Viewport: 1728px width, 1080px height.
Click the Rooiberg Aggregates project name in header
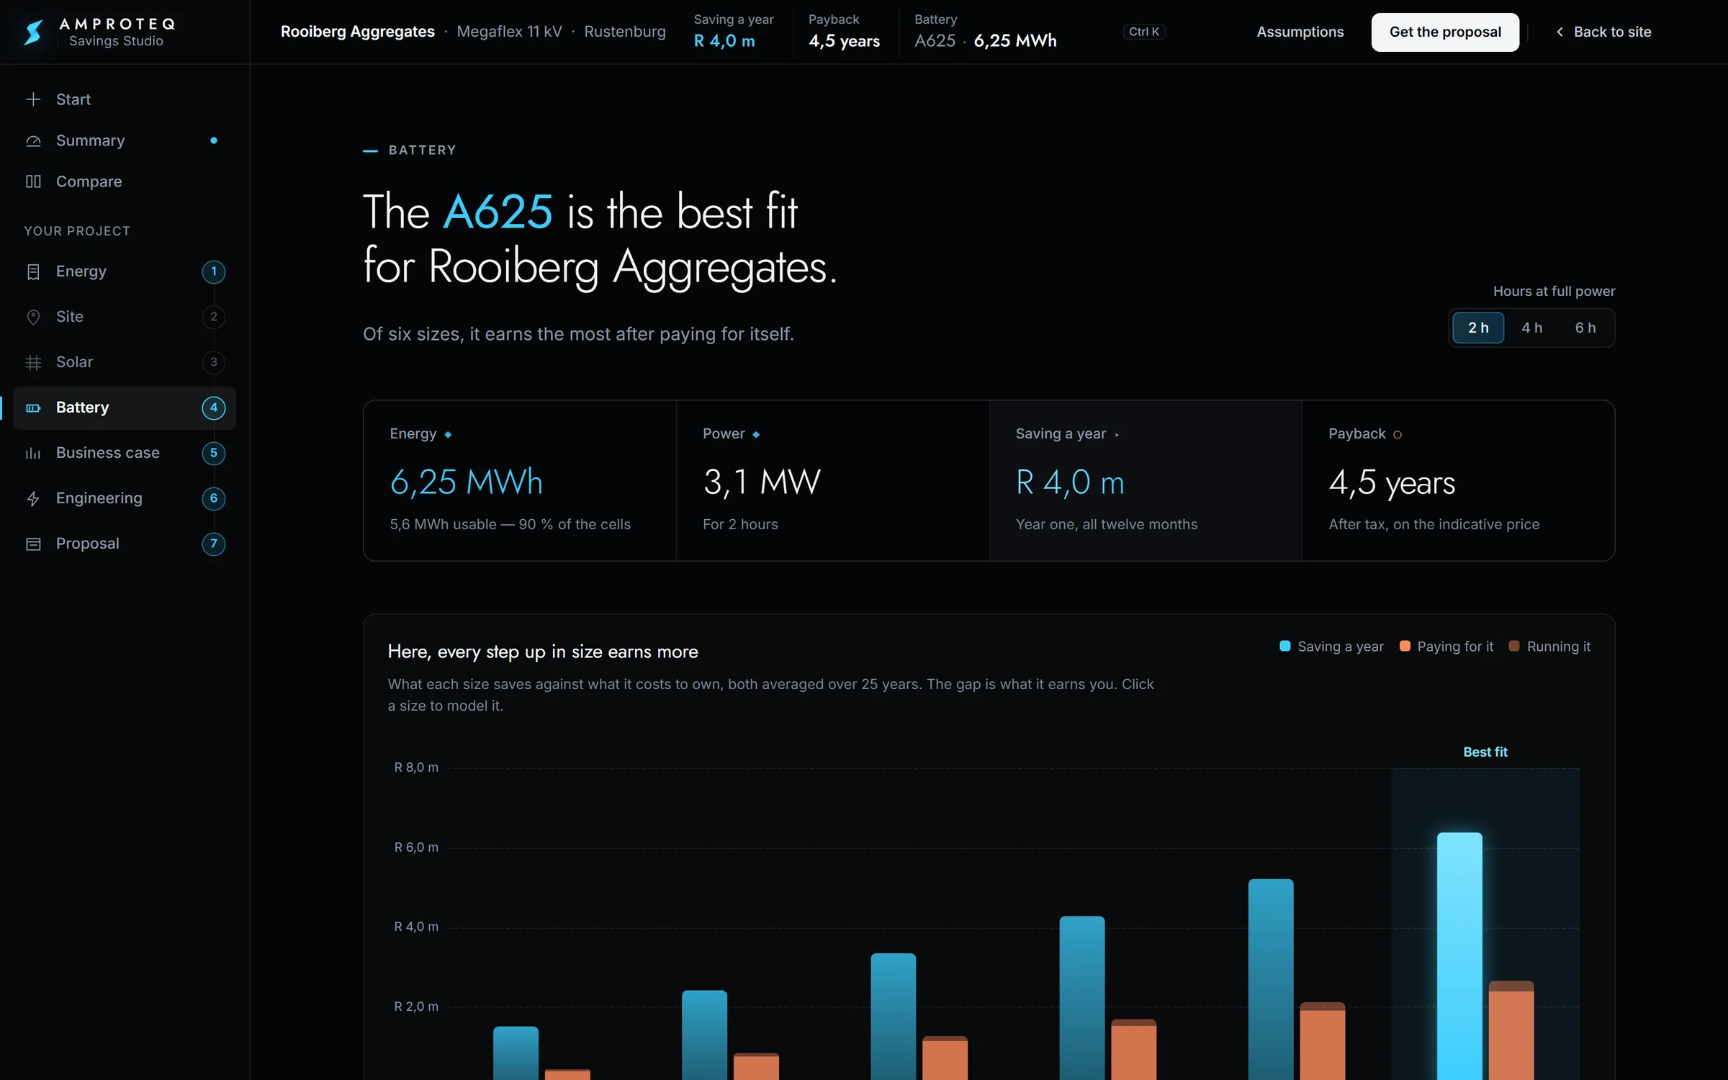(358, 32)
